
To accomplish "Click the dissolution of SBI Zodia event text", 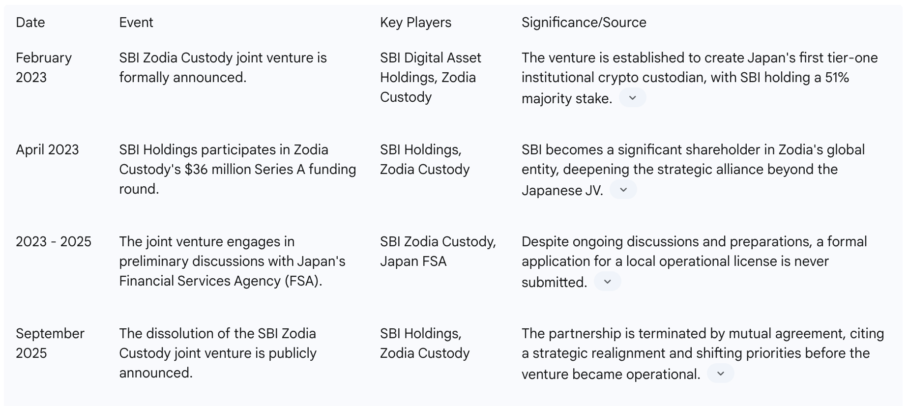I will (217, 333).
